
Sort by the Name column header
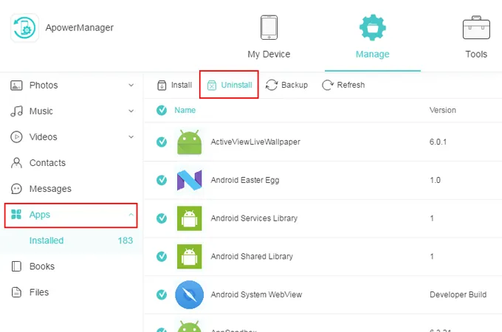coord(185,110)
